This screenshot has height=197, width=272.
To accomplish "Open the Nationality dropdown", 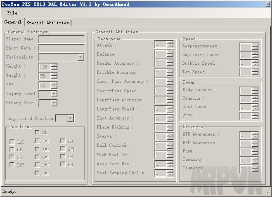I will [x=80, y=57].
